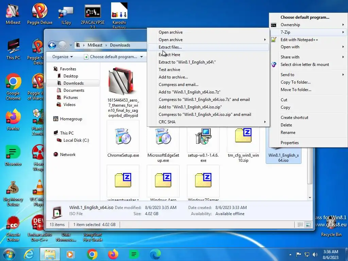Launch Peggle Deluxe from the desktop
Image resolution: width=348 pixels, height=261 pixels.
coord(40,13)
